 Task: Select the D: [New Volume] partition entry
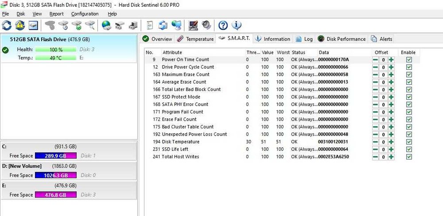(x=69, y=171)
